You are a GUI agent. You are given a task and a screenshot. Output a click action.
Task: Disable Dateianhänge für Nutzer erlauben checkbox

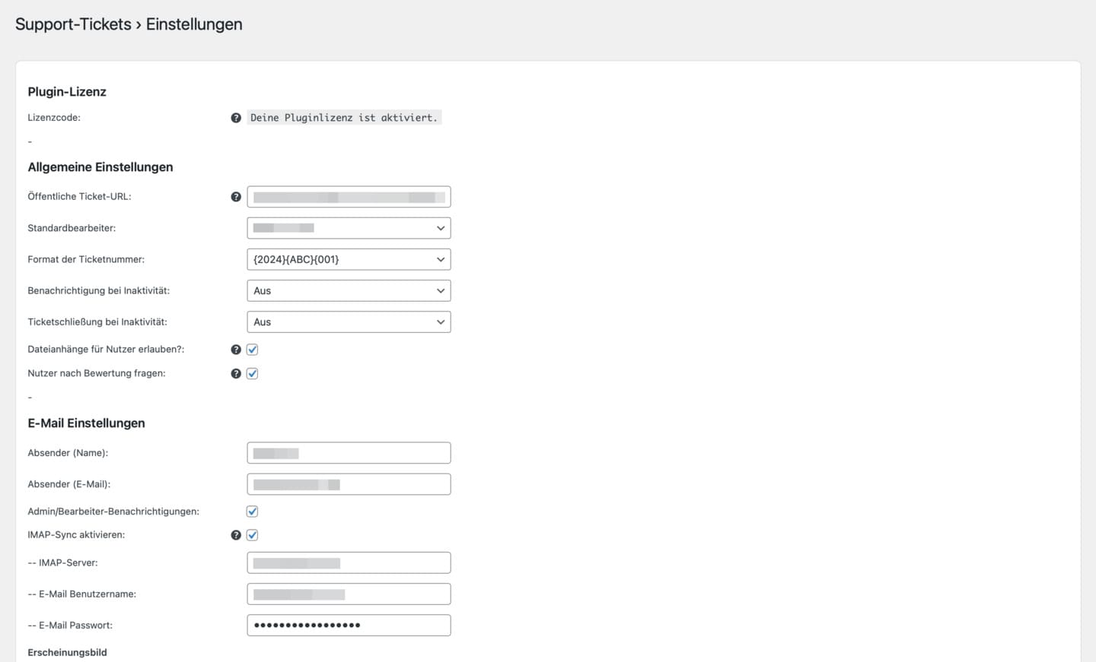pos(253,350)
